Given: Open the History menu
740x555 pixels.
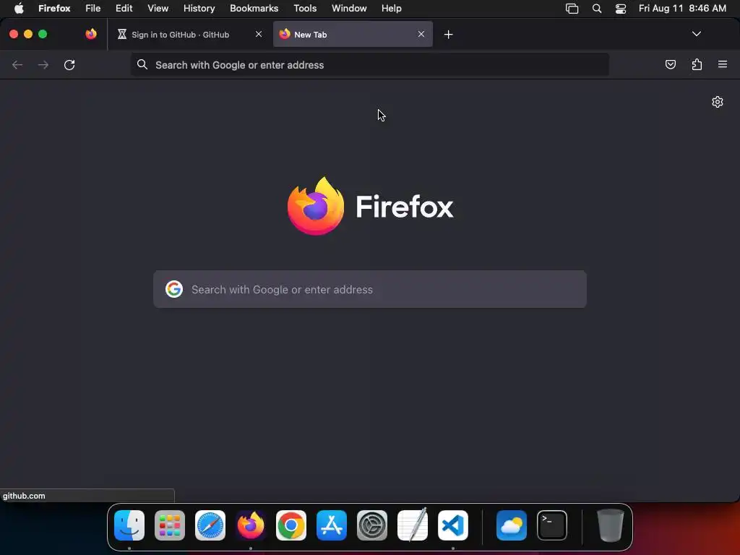Looking at the screenshot, I should point(199,8).
